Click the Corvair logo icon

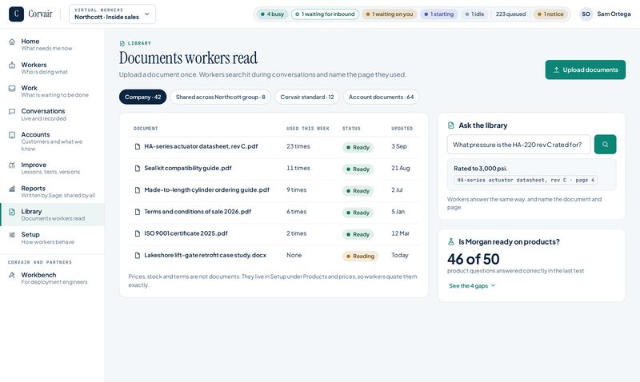tap(16, 14)
